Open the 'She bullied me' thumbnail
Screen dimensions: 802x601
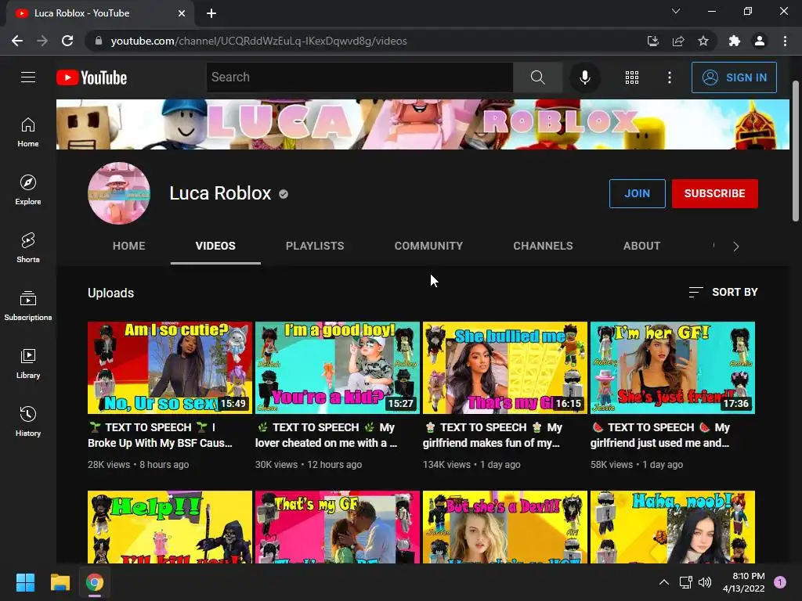click(505, 368)
